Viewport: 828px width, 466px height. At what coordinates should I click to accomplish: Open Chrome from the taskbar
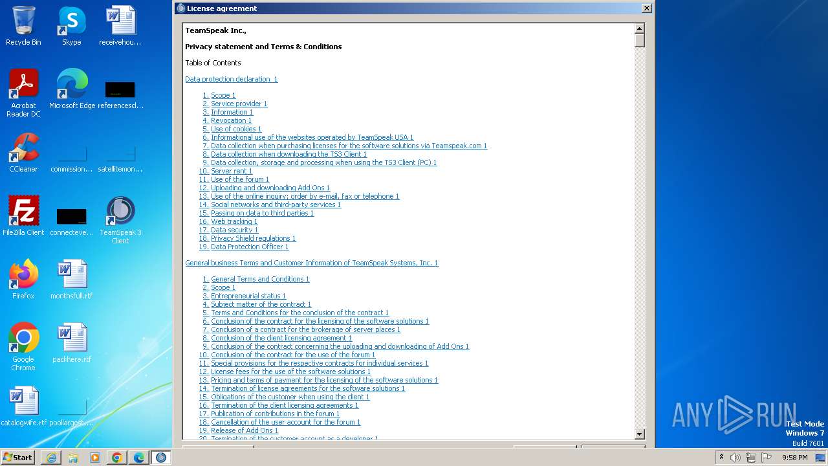click(x=117, y=458)
